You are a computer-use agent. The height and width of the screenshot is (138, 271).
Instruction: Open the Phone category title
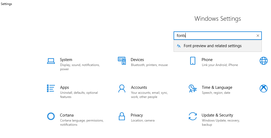(x=207, y=60)
